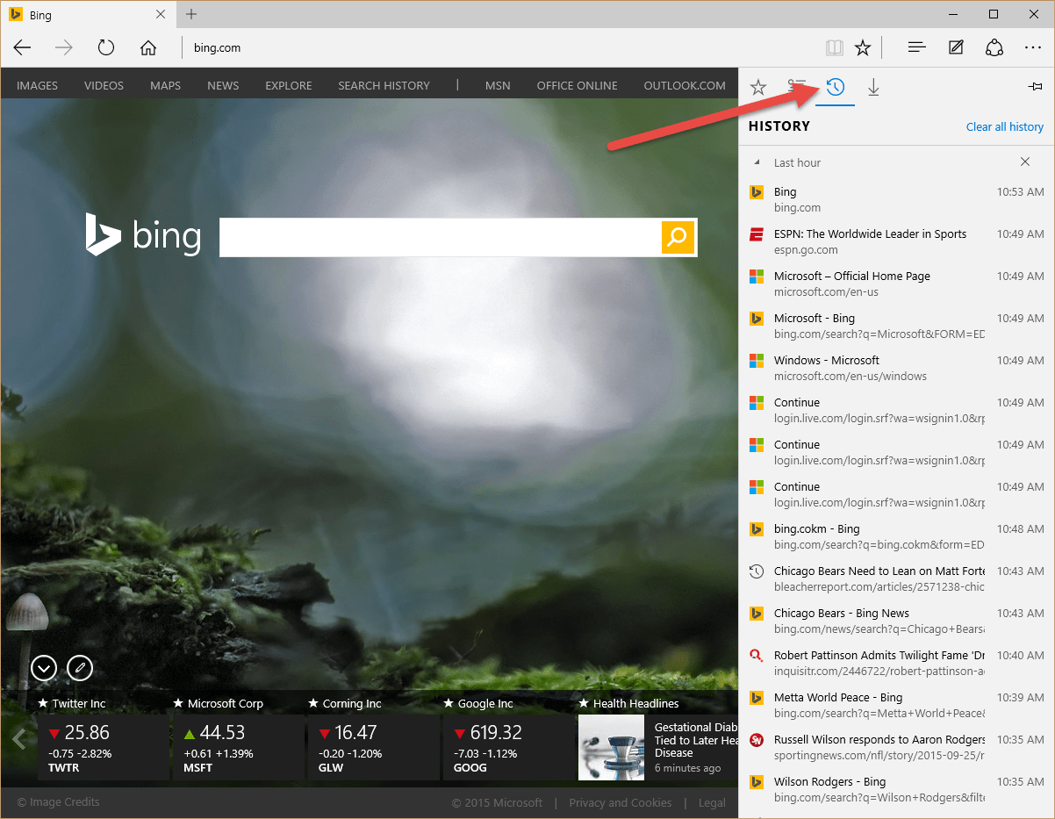The image size is (1055, 819).
Task: Open first Continue login.live.com entry favicon
Action: coord(757,403)
